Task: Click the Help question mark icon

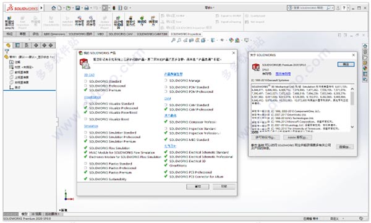Action: pos(344,8)
